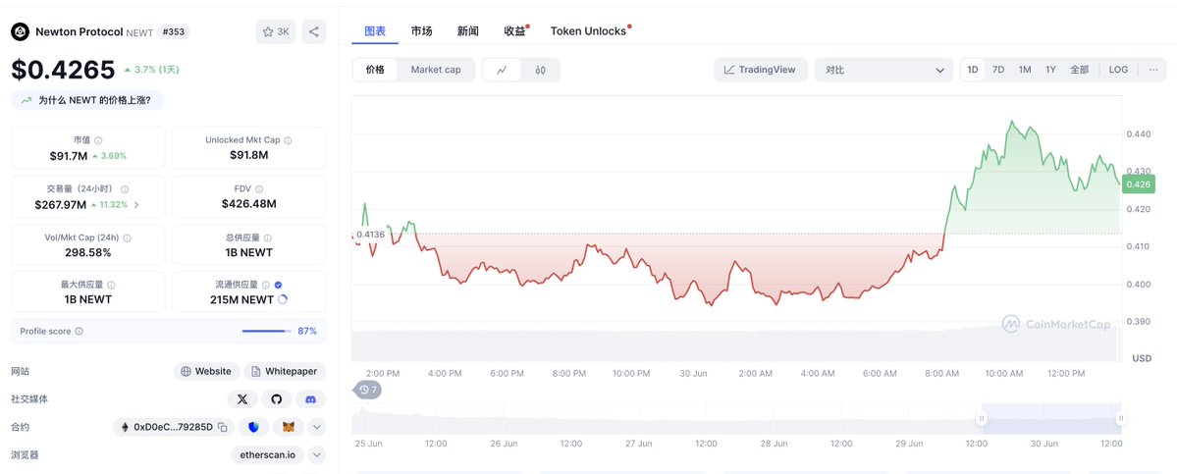The height and width of the screenshot is (474, 1177).
Task: Open the Whitepaper link
Action: pyautogui.click(x=285, y=371)
